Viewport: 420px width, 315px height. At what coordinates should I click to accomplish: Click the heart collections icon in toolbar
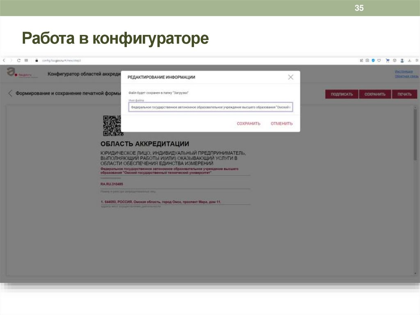(x=379, y=60)
